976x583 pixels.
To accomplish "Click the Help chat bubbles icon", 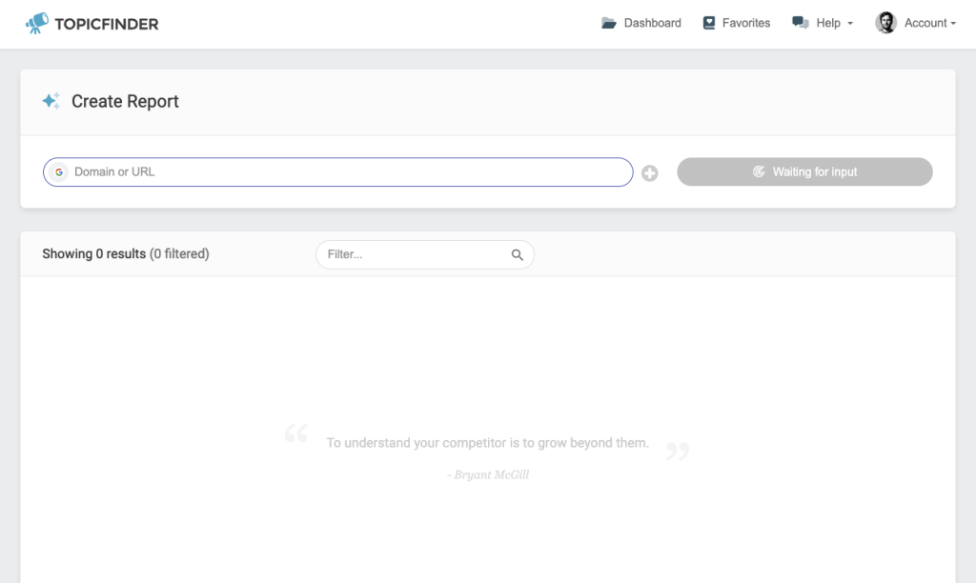I will [801, 23].
